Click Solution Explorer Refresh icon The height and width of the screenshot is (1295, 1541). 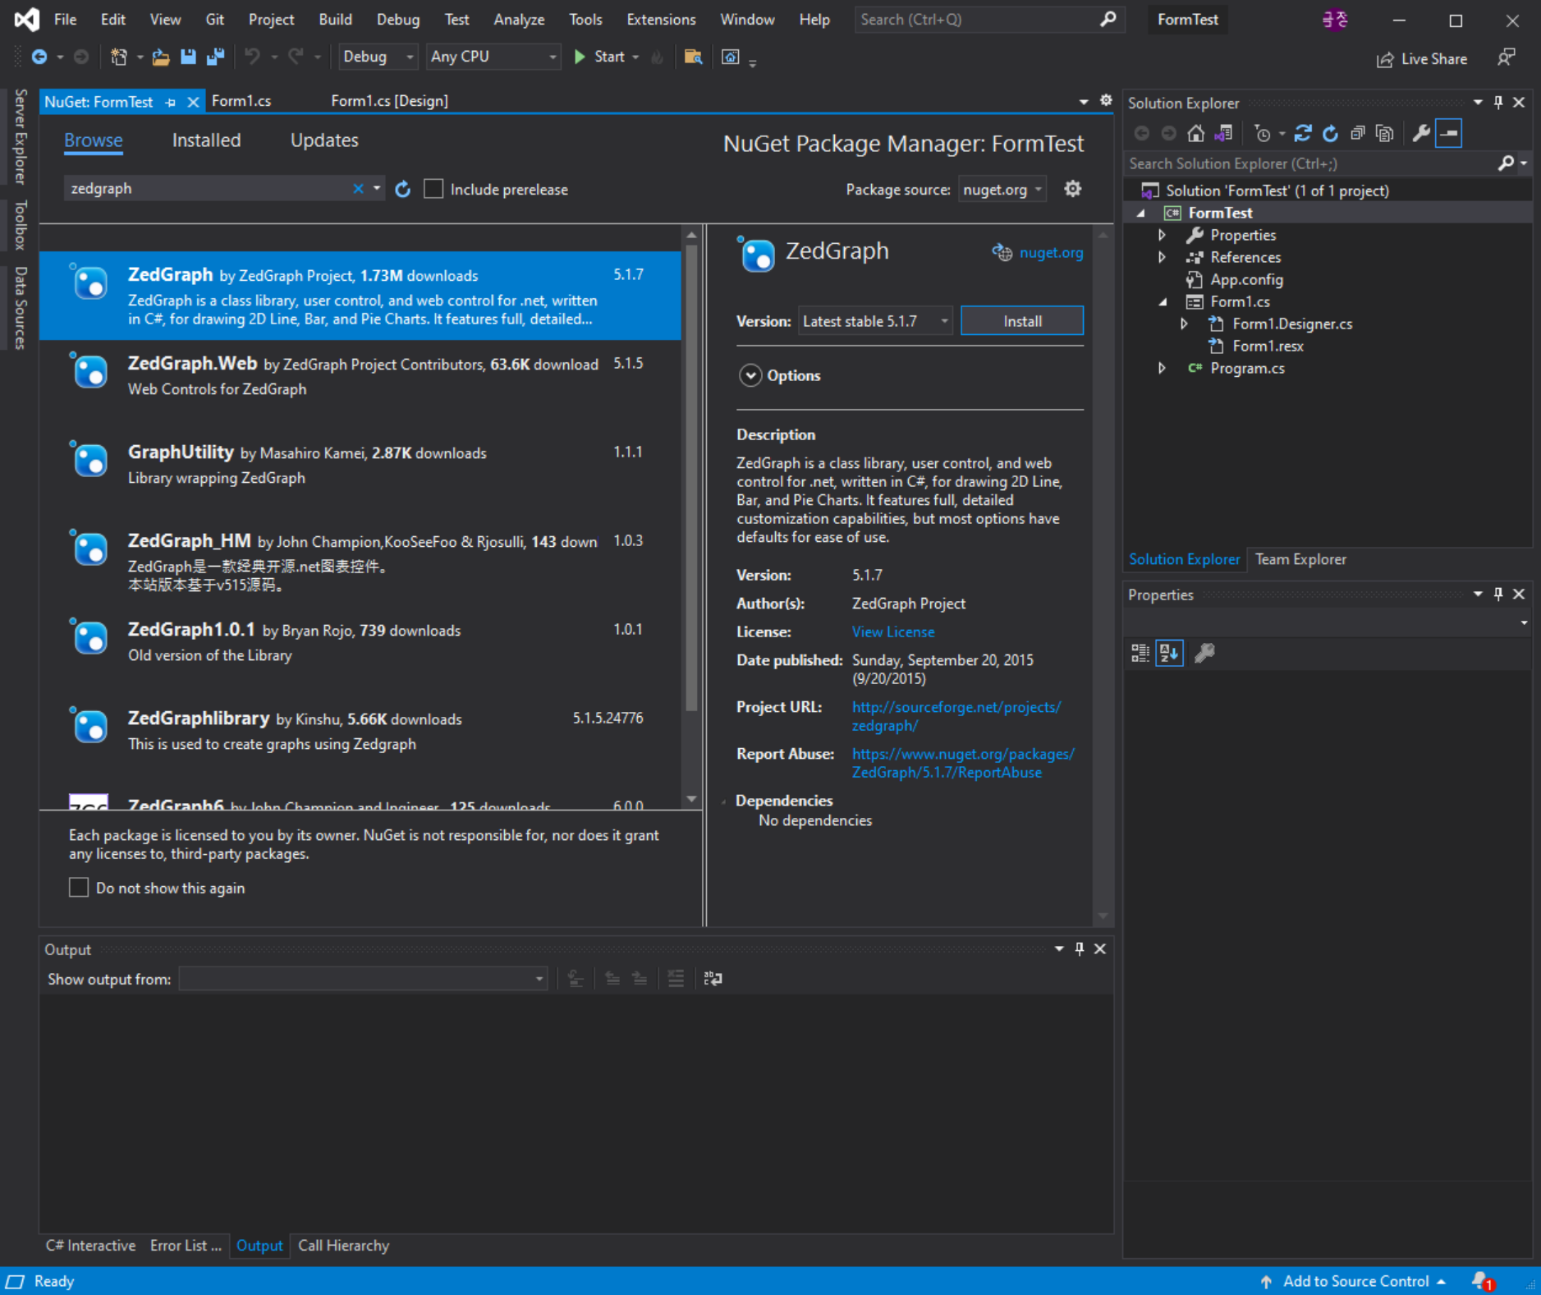click(1330, 133)
